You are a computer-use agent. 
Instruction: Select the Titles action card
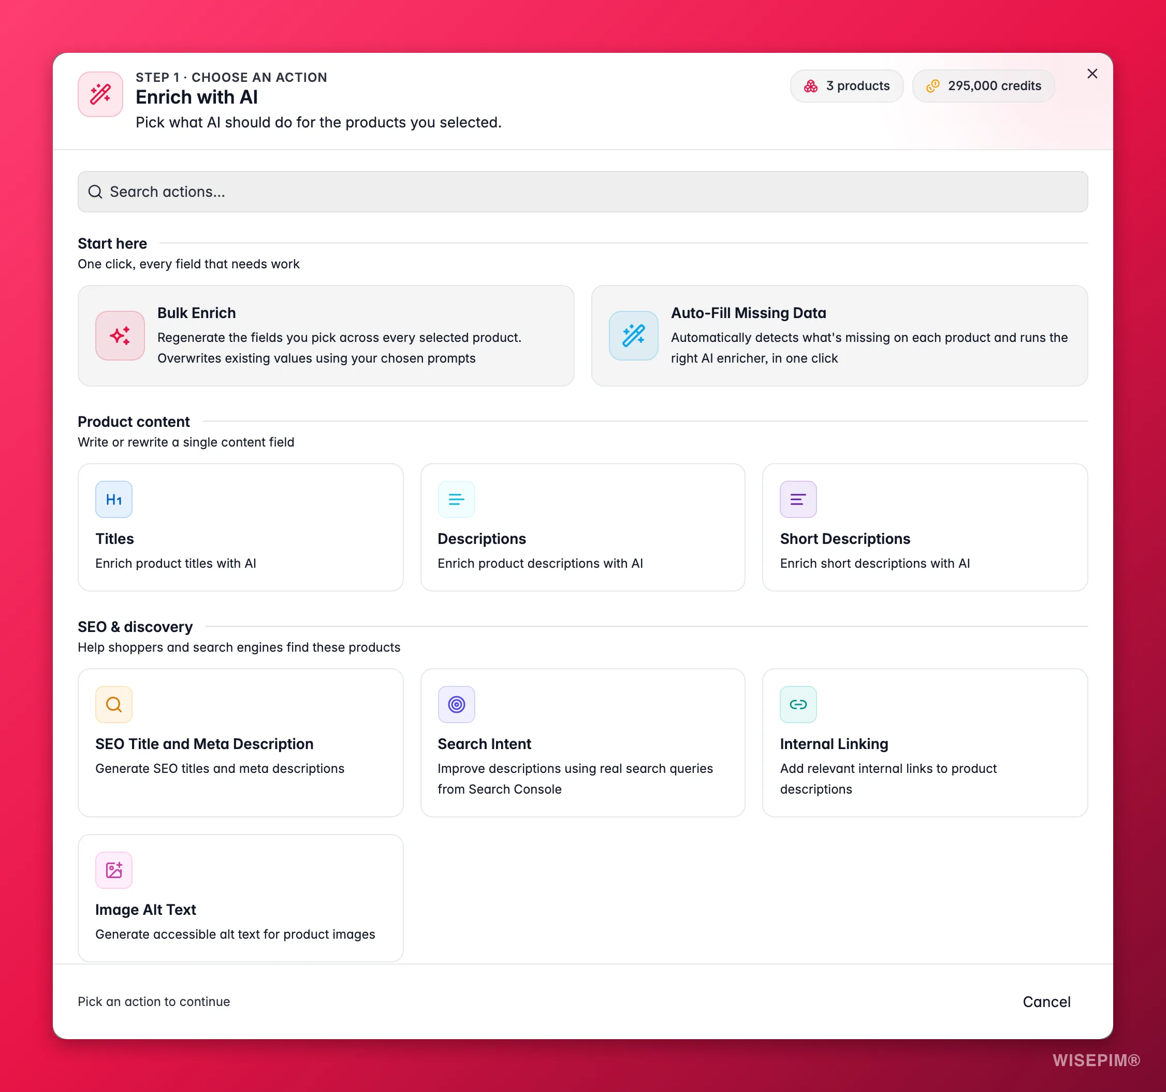point(240,527)
